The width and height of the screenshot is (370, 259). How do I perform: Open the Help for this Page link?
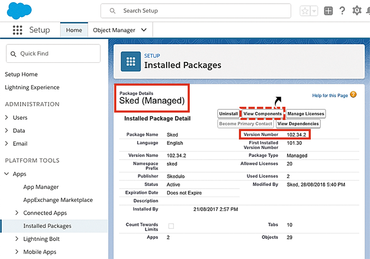point(330,95)
